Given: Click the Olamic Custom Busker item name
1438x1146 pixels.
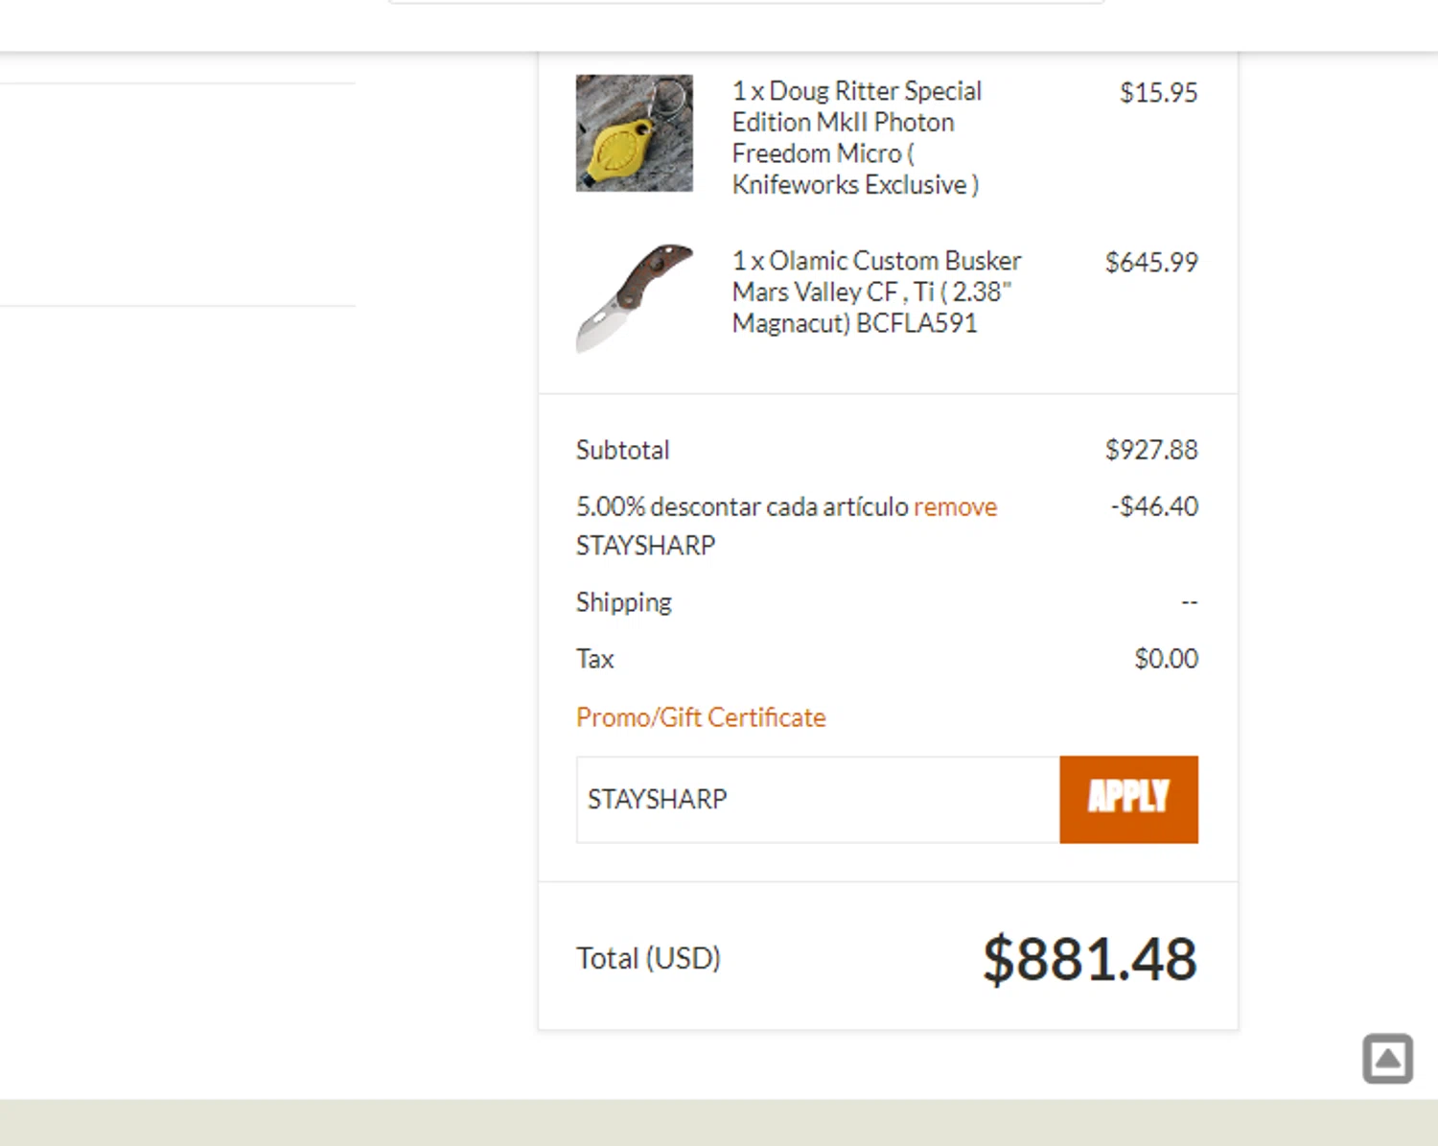Looking at the screenshot, I should click(876, 292).
